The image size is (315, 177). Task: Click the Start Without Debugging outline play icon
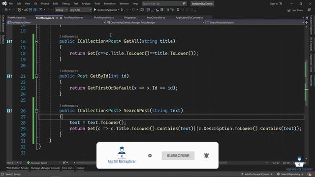pos(122,10)
